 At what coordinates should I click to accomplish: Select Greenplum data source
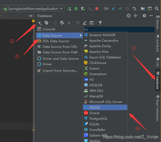105,74
